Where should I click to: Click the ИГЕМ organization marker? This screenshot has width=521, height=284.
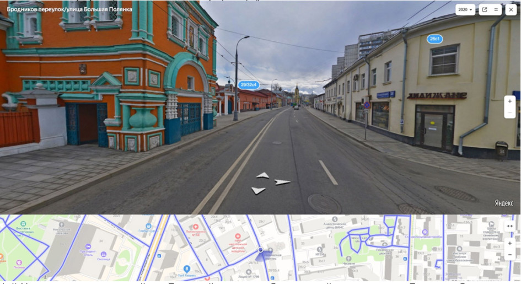click(x=320, y=249)
